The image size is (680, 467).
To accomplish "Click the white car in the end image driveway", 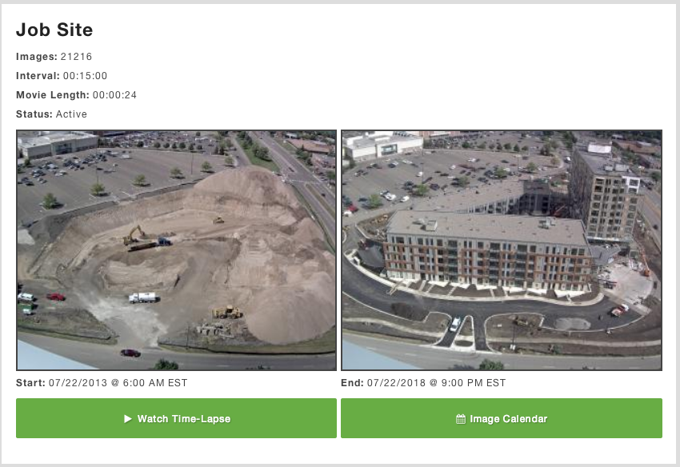I will 455,324.
